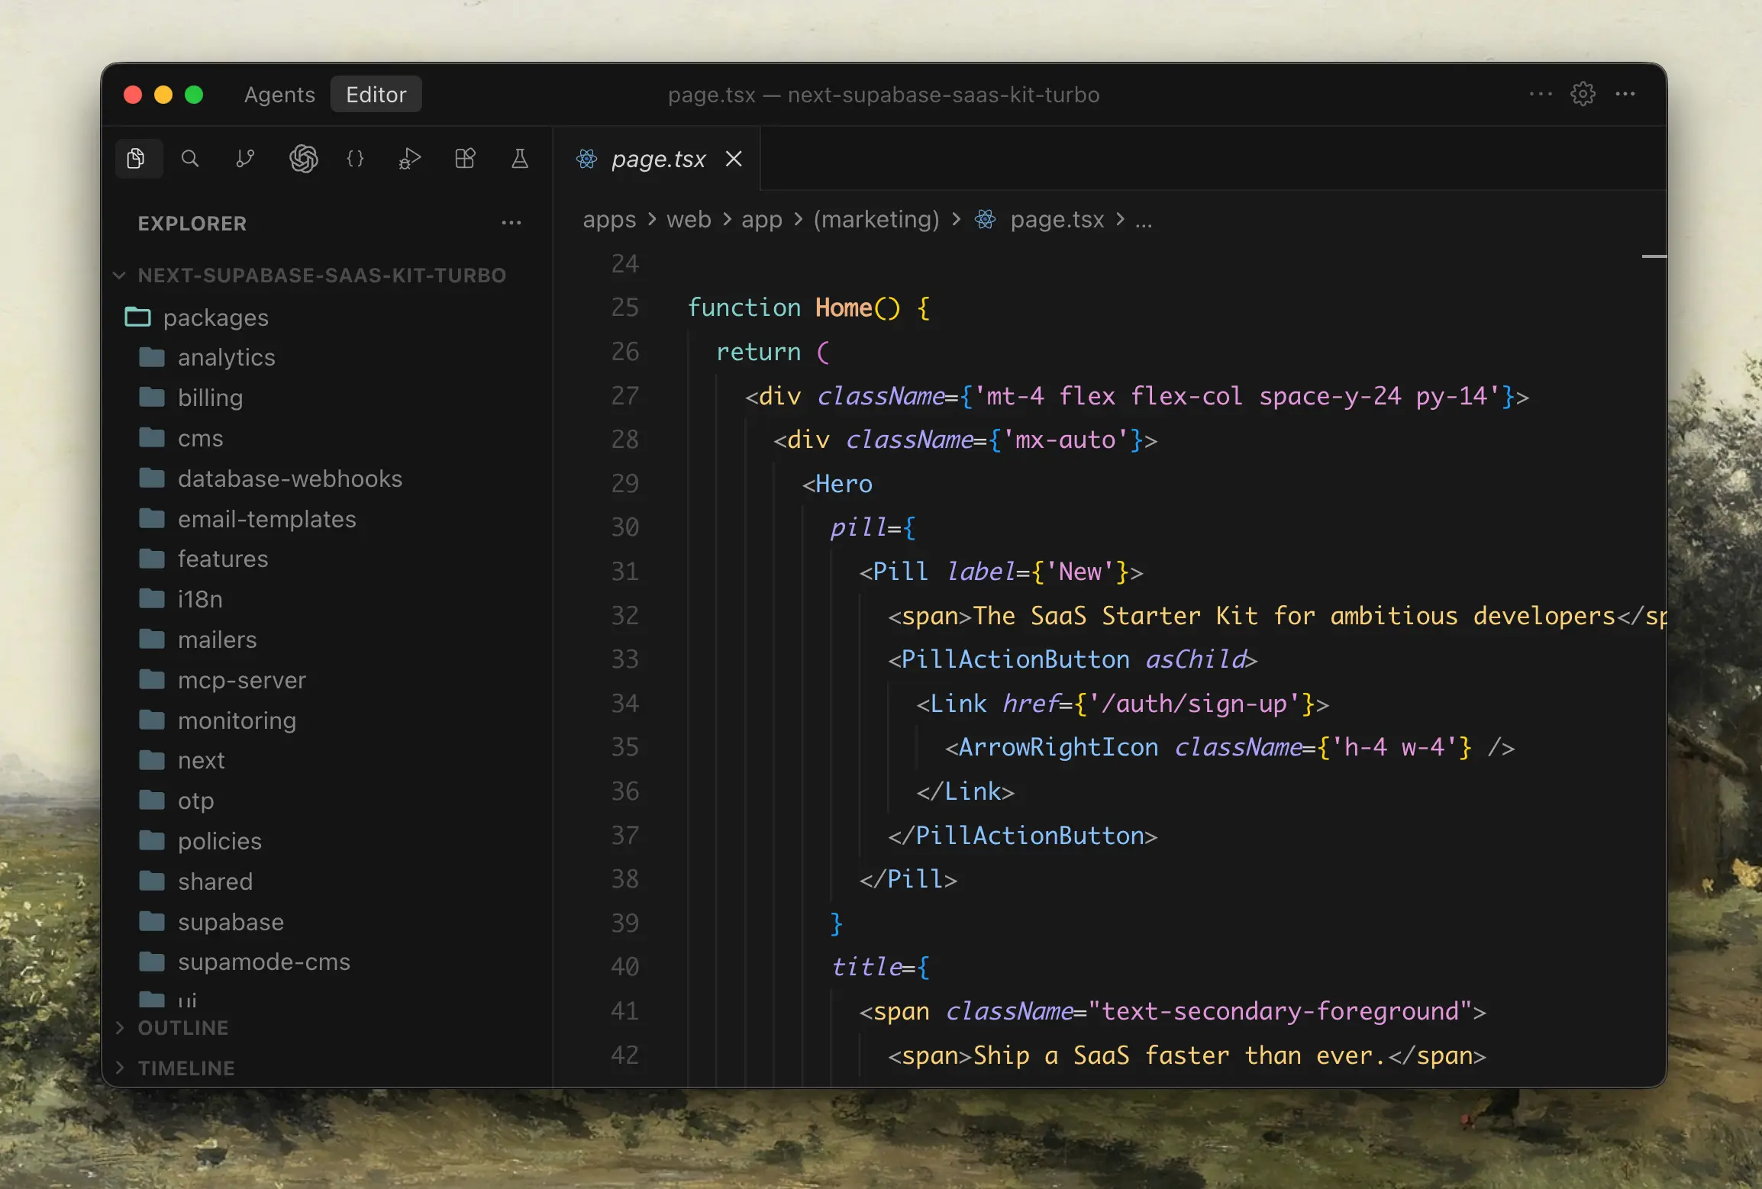This screenshot has width=1762, height=1189.
Task: Open the ChatGPT/Codex sidebar icon
Action: (303, 159)
